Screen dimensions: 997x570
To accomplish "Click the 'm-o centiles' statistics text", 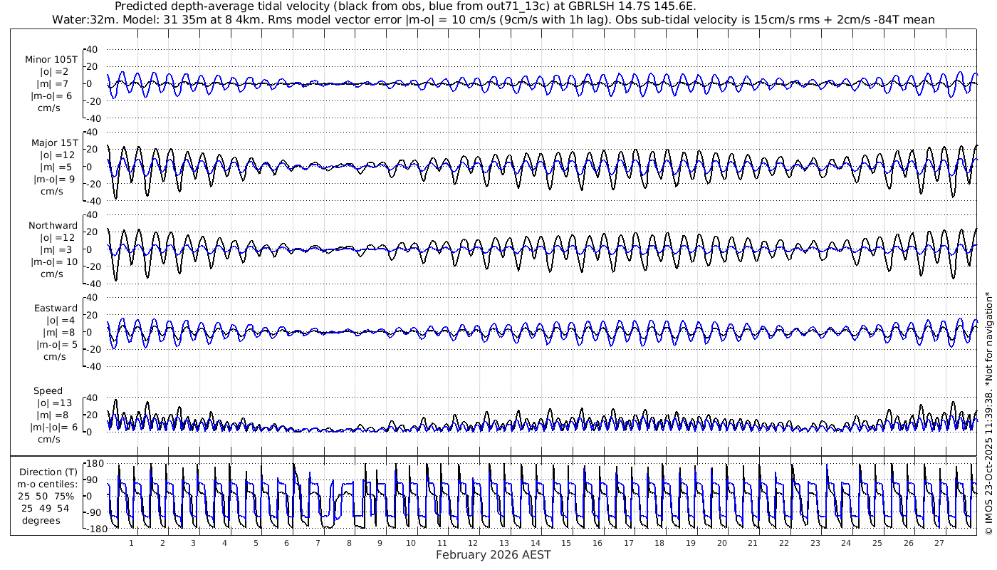I will pos(48,484).
